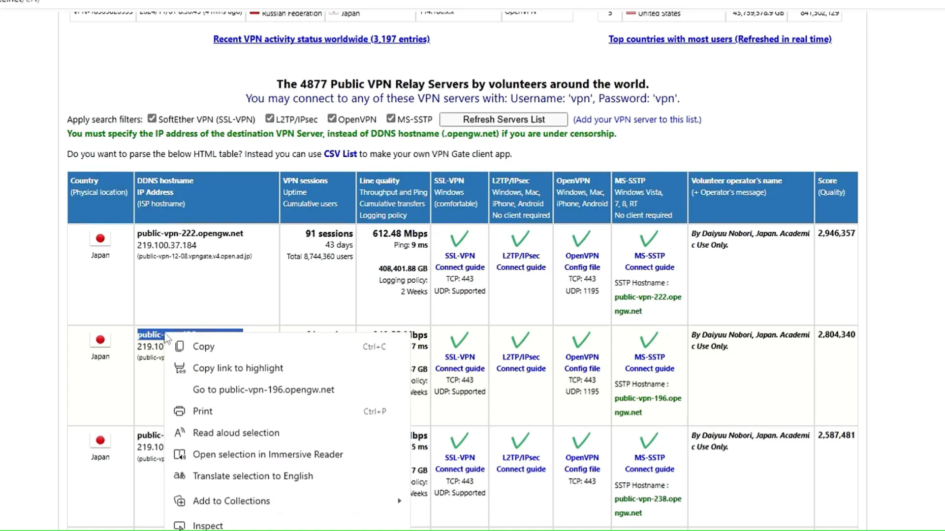The image size is (945, 531).
Task: Click IP address 219.100.37.184
Action: coord(167,245)
